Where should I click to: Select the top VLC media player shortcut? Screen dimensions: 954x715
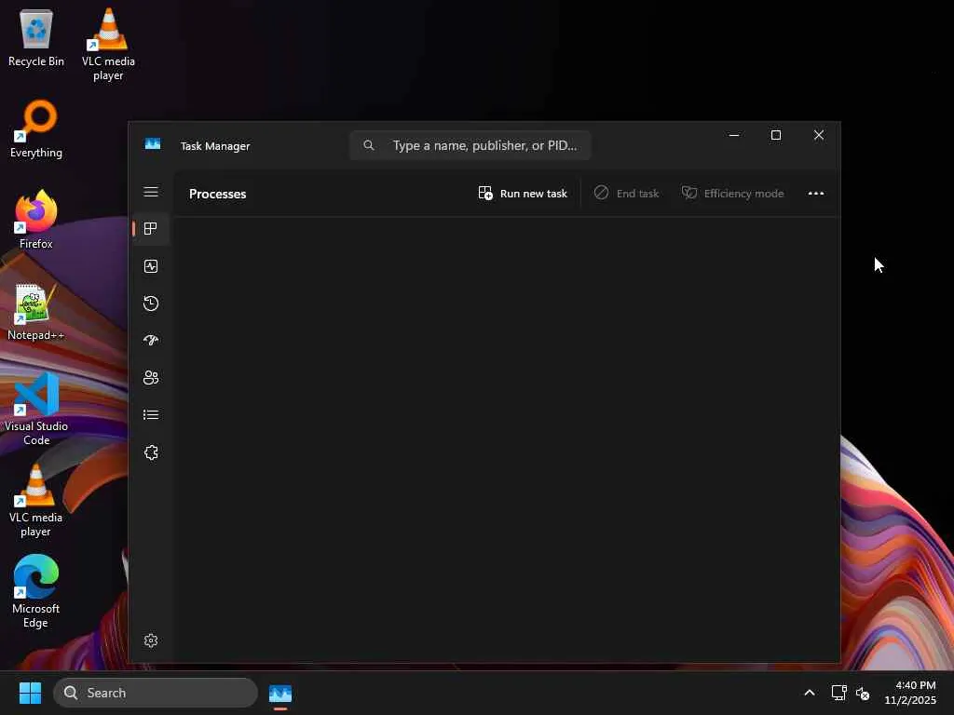point(108,45)
